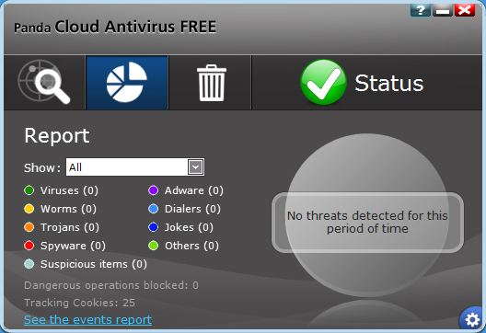Select the Suspicious items (0) entry
The height and width of the screenshot is (333, 486).
(x=94, y=264)
